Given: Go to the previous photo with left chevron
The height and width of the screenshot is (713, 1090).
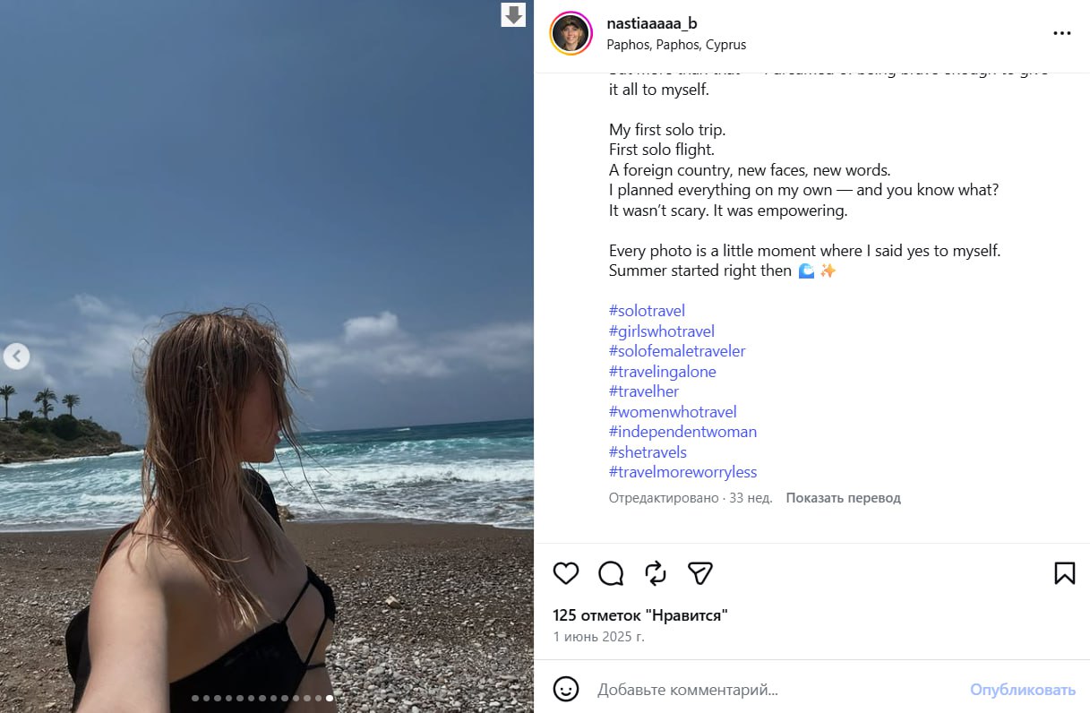Looking at the screenshot, I should [16, 356].
